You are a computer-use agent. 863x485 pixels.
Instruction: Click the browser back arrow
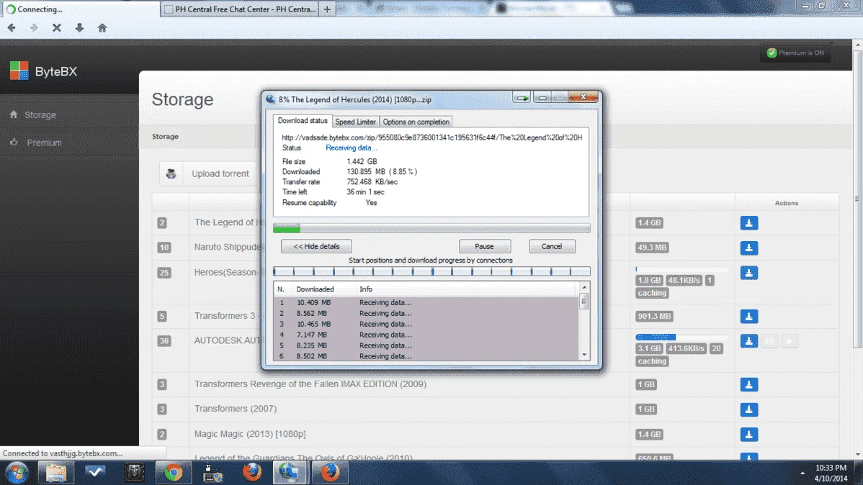[x=12, y=27]
